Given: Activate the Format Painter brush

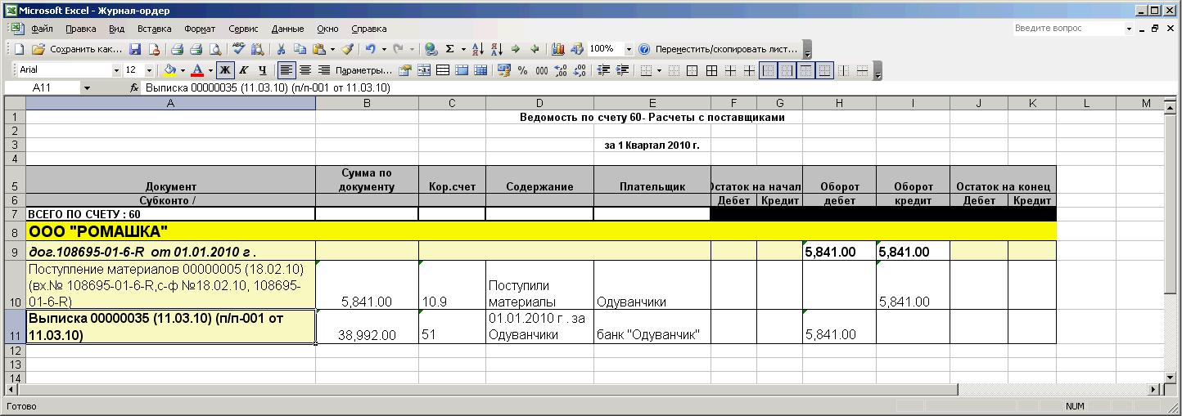Looking at the screenshot, I should click(x=348, y=49).
